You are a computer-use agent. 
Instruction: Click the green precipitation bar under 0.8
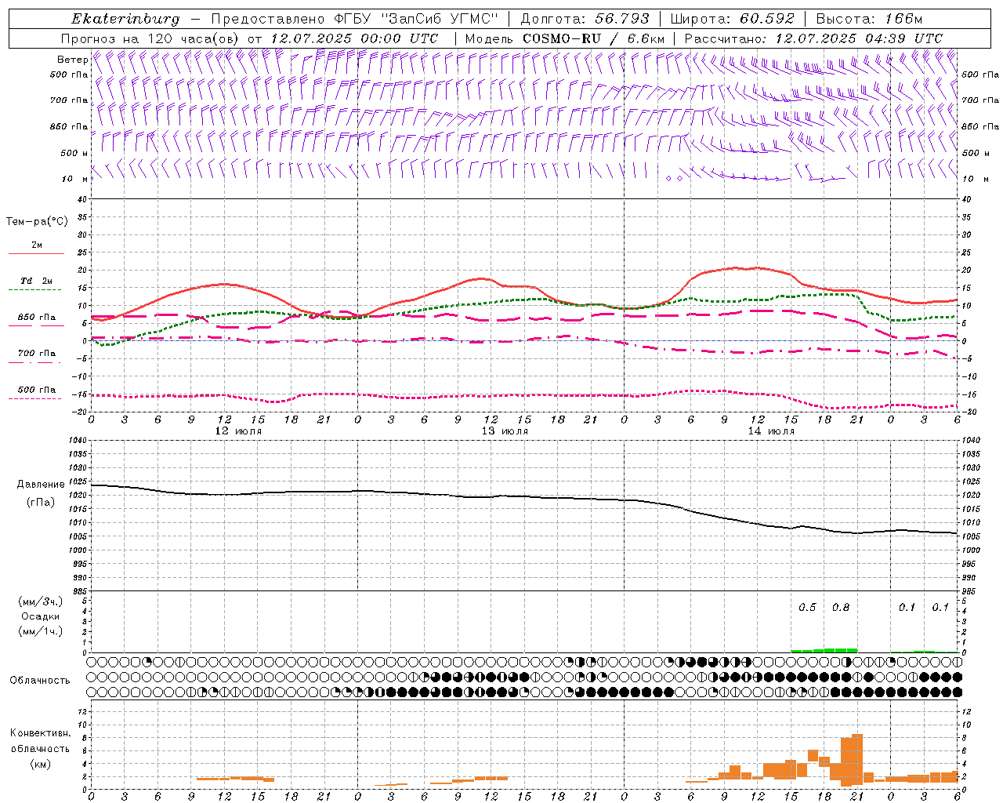coord(841,650)
